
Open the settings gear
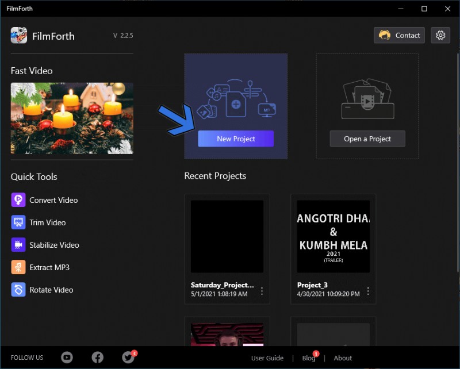coord(440,35)
